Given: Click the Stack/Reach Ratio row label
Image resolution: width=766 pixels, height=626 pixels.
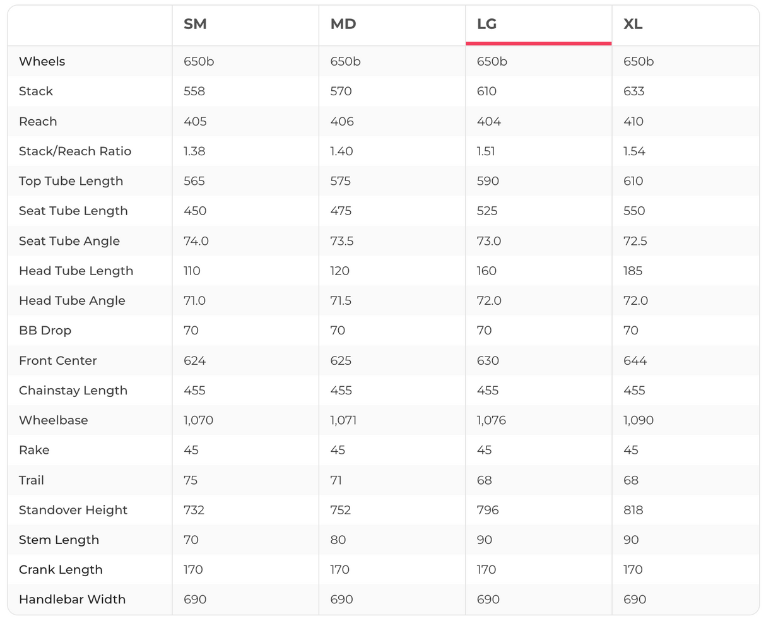Looking at the screenshot, I should point(75,151).
